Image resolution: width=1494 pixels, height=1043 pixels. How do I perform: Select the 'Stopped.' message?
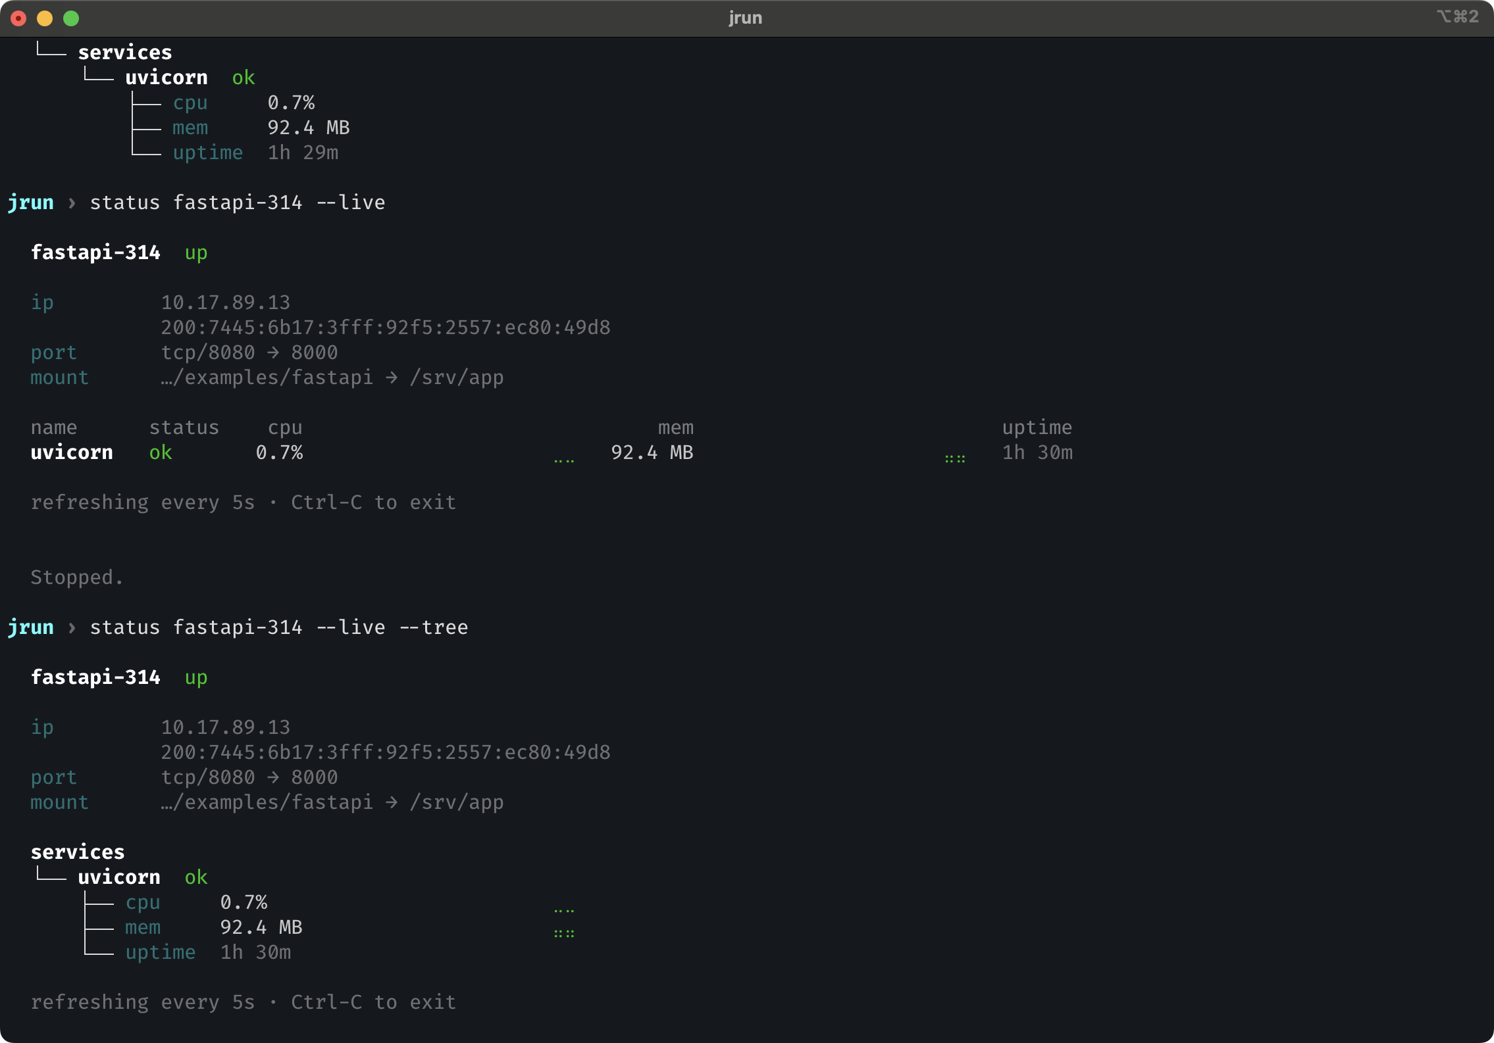(x=77, y=577)
